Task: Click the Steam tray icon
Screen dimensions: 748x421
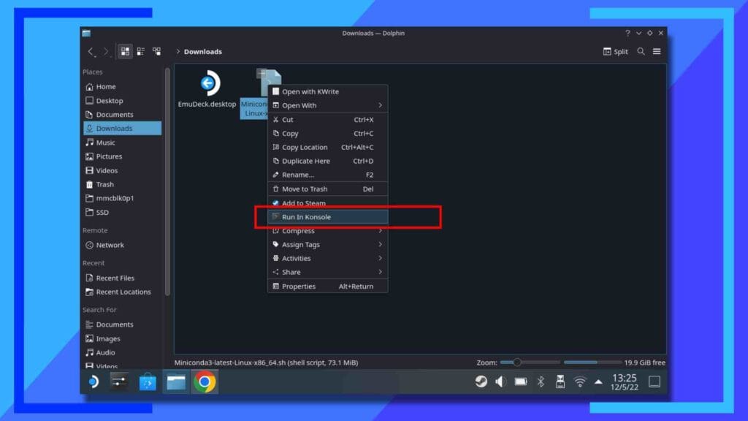Action: click(x=481, y=382)
